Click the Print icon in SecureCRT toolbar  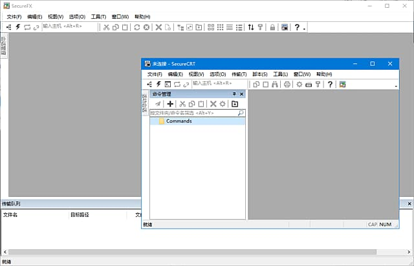coord(287,84)
